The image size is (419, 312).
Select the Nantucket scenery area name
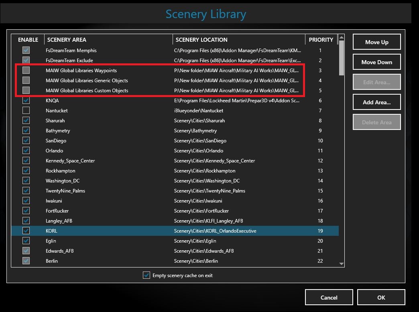tap(57, 110)
